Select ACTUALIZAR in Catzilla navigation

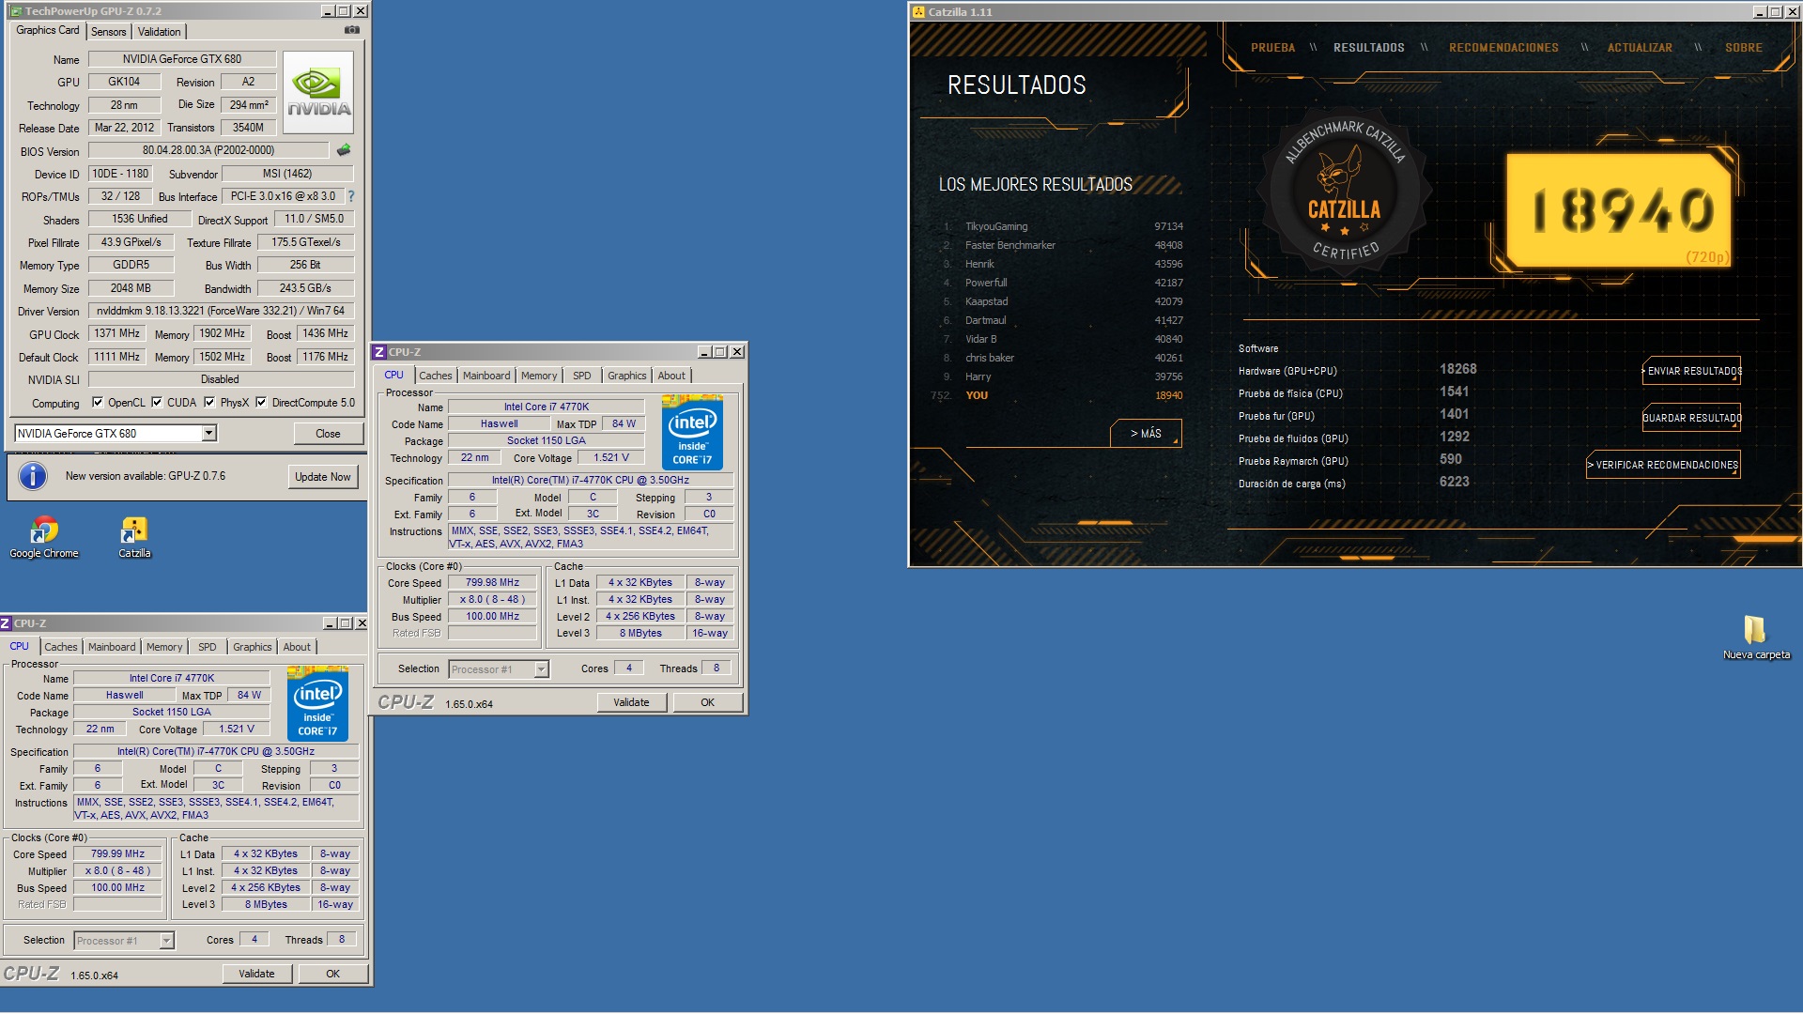1640,48
